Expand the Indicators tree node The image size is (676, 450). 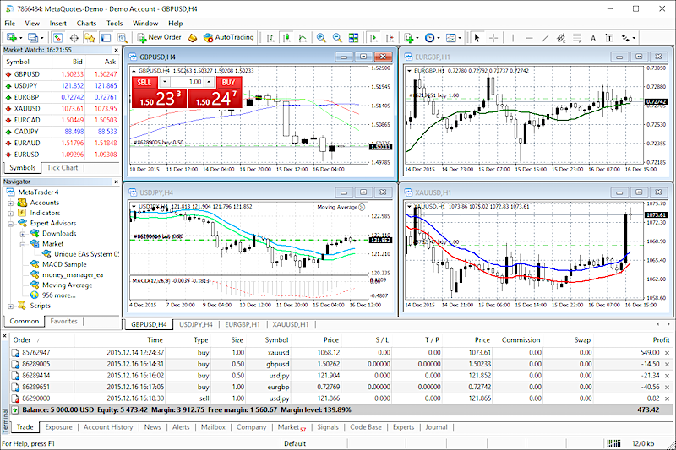(10, 213)
